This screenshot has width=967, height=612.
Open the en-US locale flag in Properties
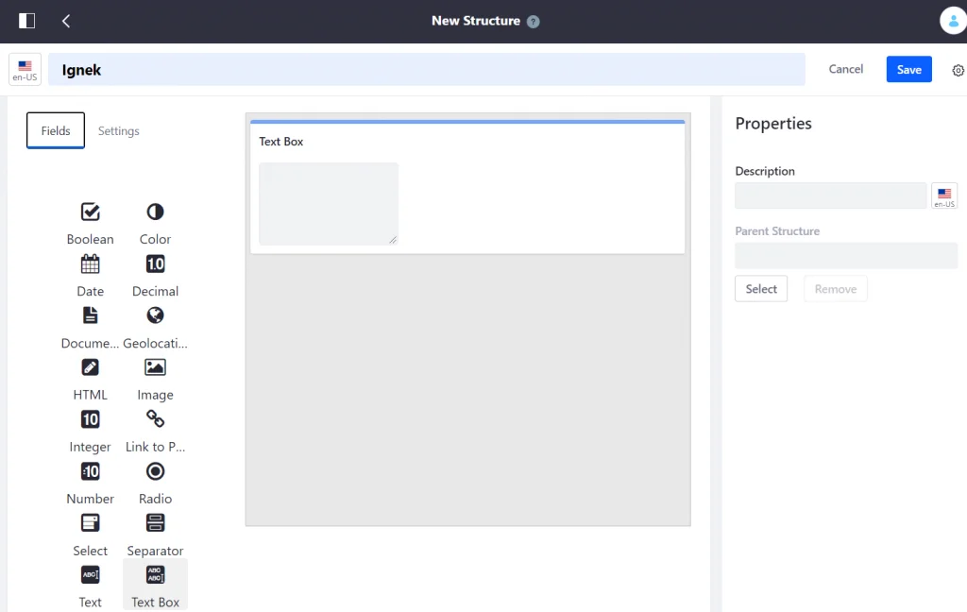tap(944, 195)
